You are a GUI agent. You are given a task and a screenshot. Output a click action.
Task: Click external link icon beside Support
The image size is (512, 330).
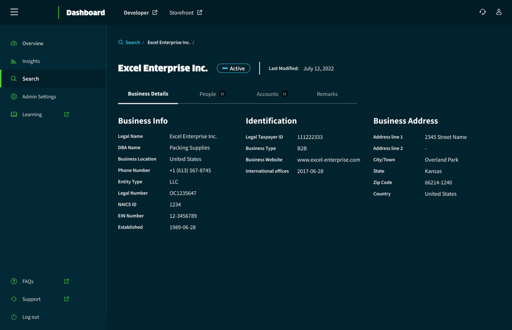pos(66,299)
